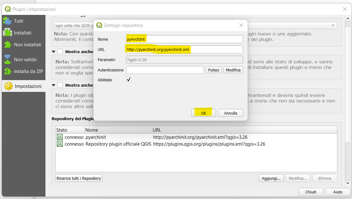Toggle second Mostra anche checkbox
Viewport: 352px width, 199px height.
click(60, 85)
